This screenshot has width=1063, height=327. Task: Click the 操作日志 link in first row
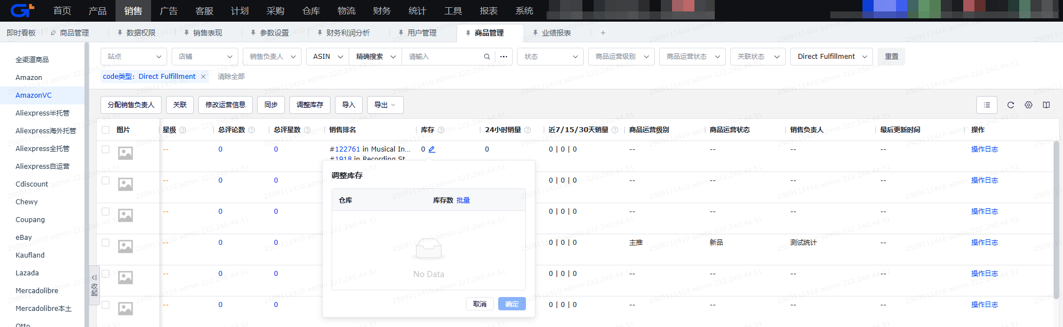click(984, 149)
